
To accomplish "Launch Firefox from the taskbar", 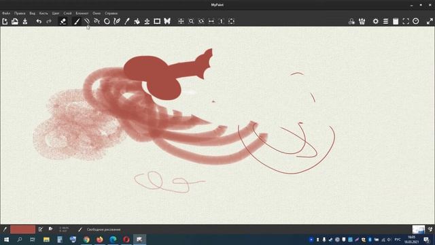I will tap(100, 240).
